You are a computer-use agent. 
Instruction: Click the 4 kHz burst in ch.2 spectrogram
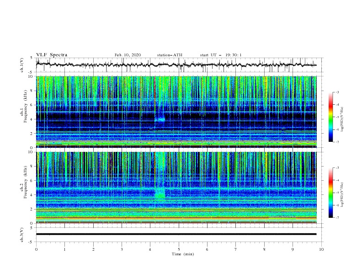(160, 194)
